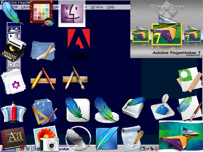Click the 'Adobe PageMaker 7' caption text
This screenshot has width=203, height=152.
[x=176, y=53]
